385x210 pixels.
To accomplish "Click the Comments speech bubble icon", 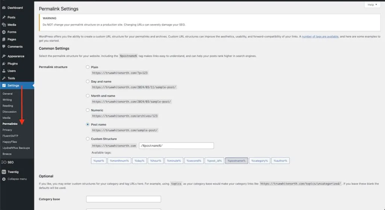I will pos(4,47).
